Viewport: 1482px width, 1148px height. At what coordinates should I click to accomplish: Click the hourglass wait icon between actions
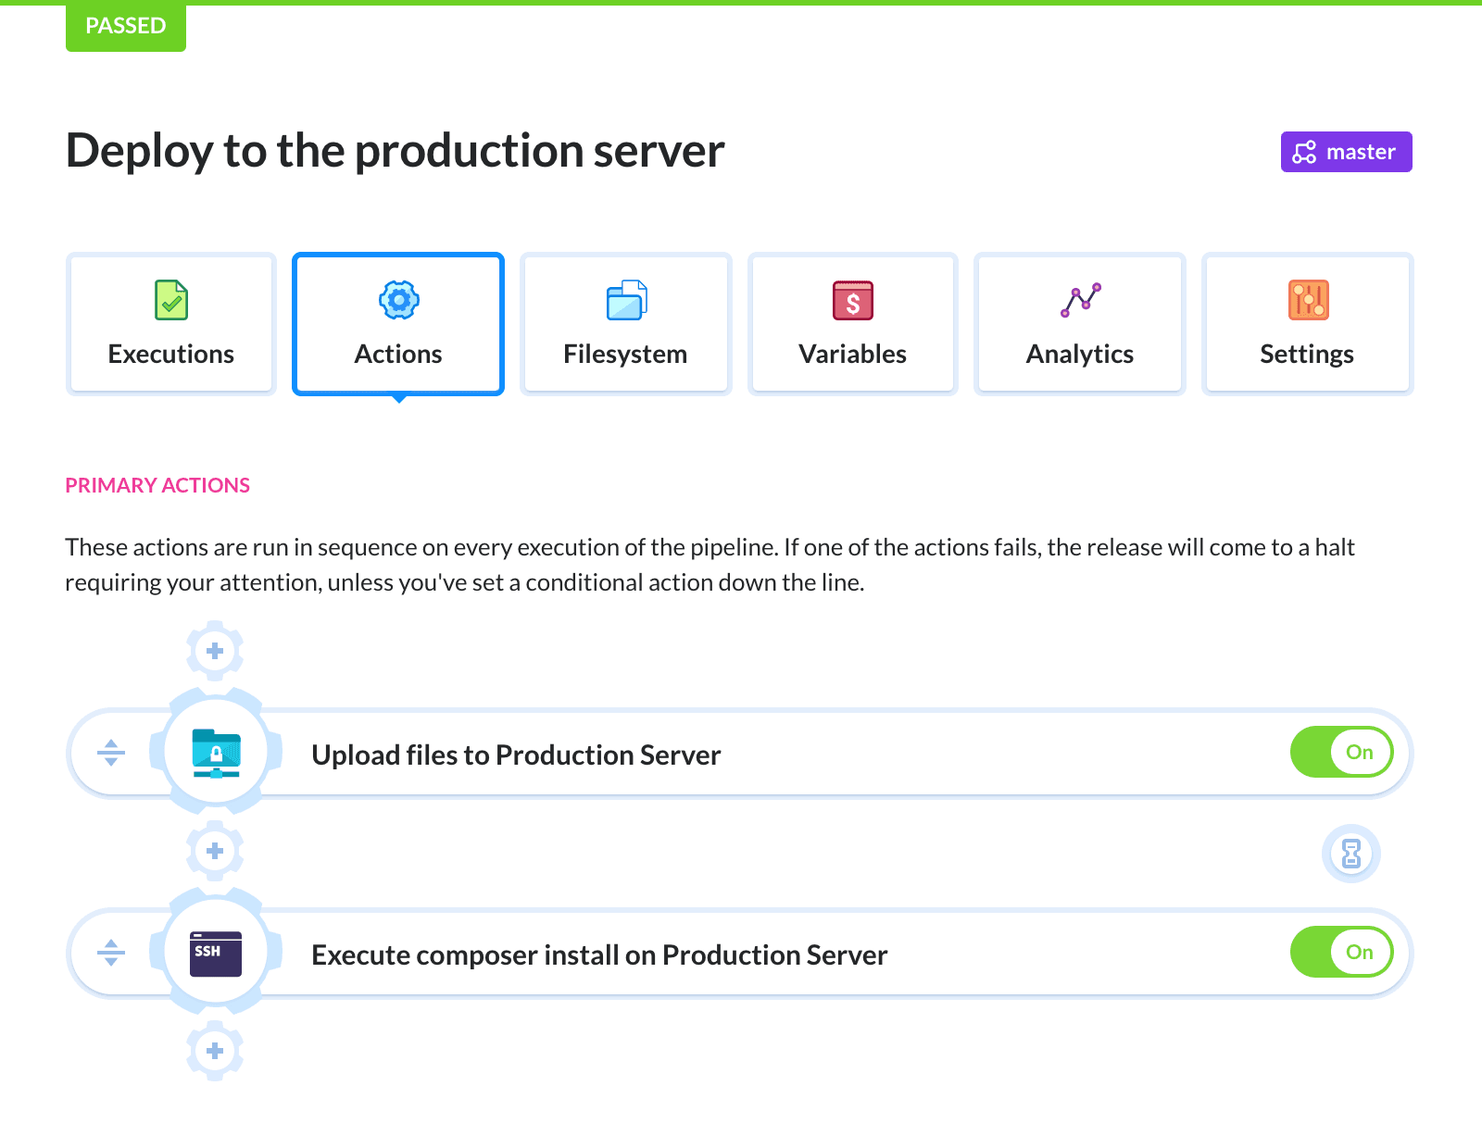click(1351, 853)
